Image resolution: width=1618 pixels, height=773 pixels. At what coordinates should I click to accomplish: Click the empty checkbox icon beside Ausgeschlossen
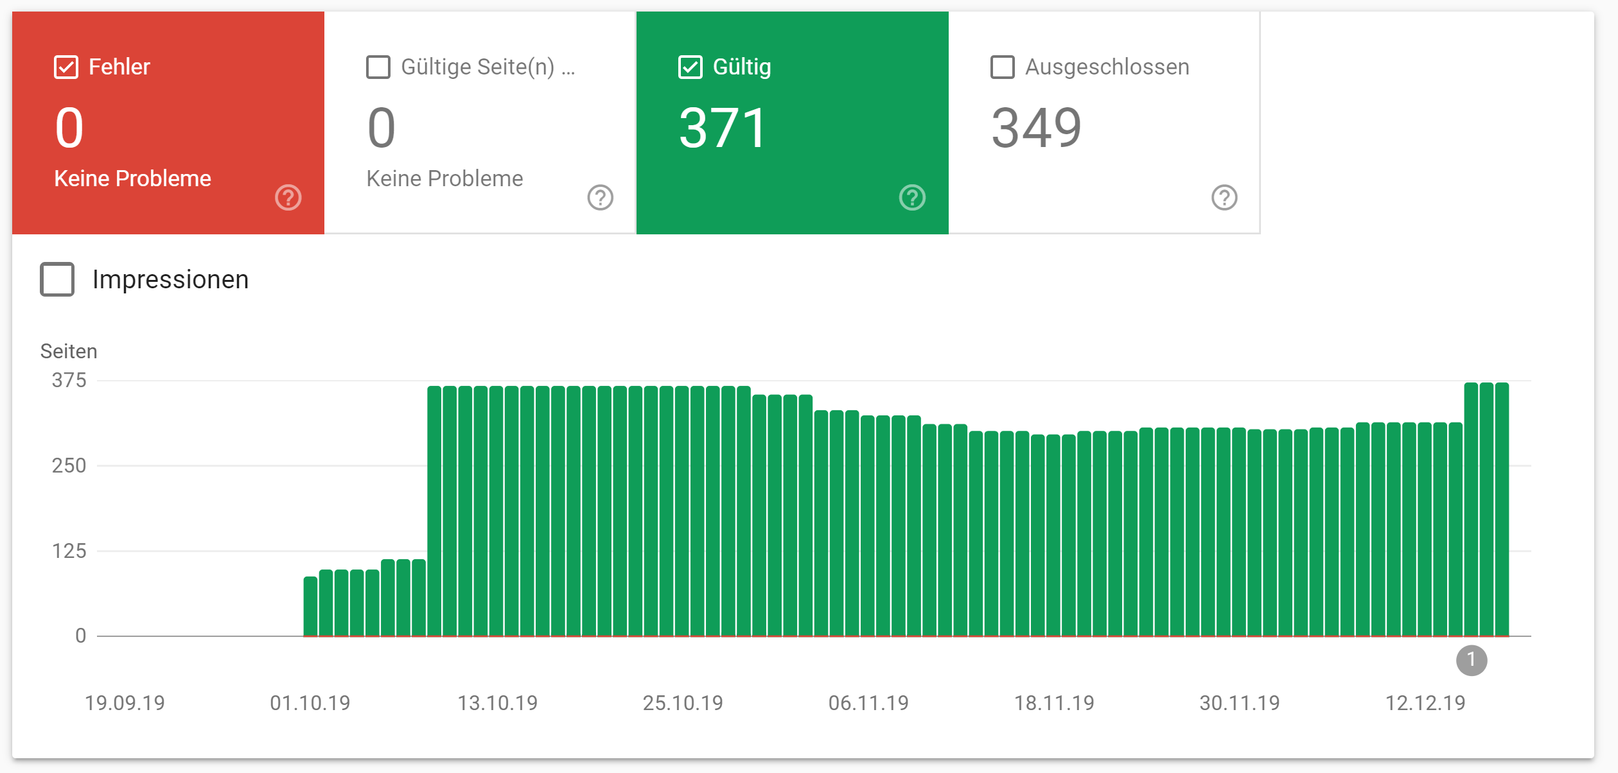[x=1001, y=66]
